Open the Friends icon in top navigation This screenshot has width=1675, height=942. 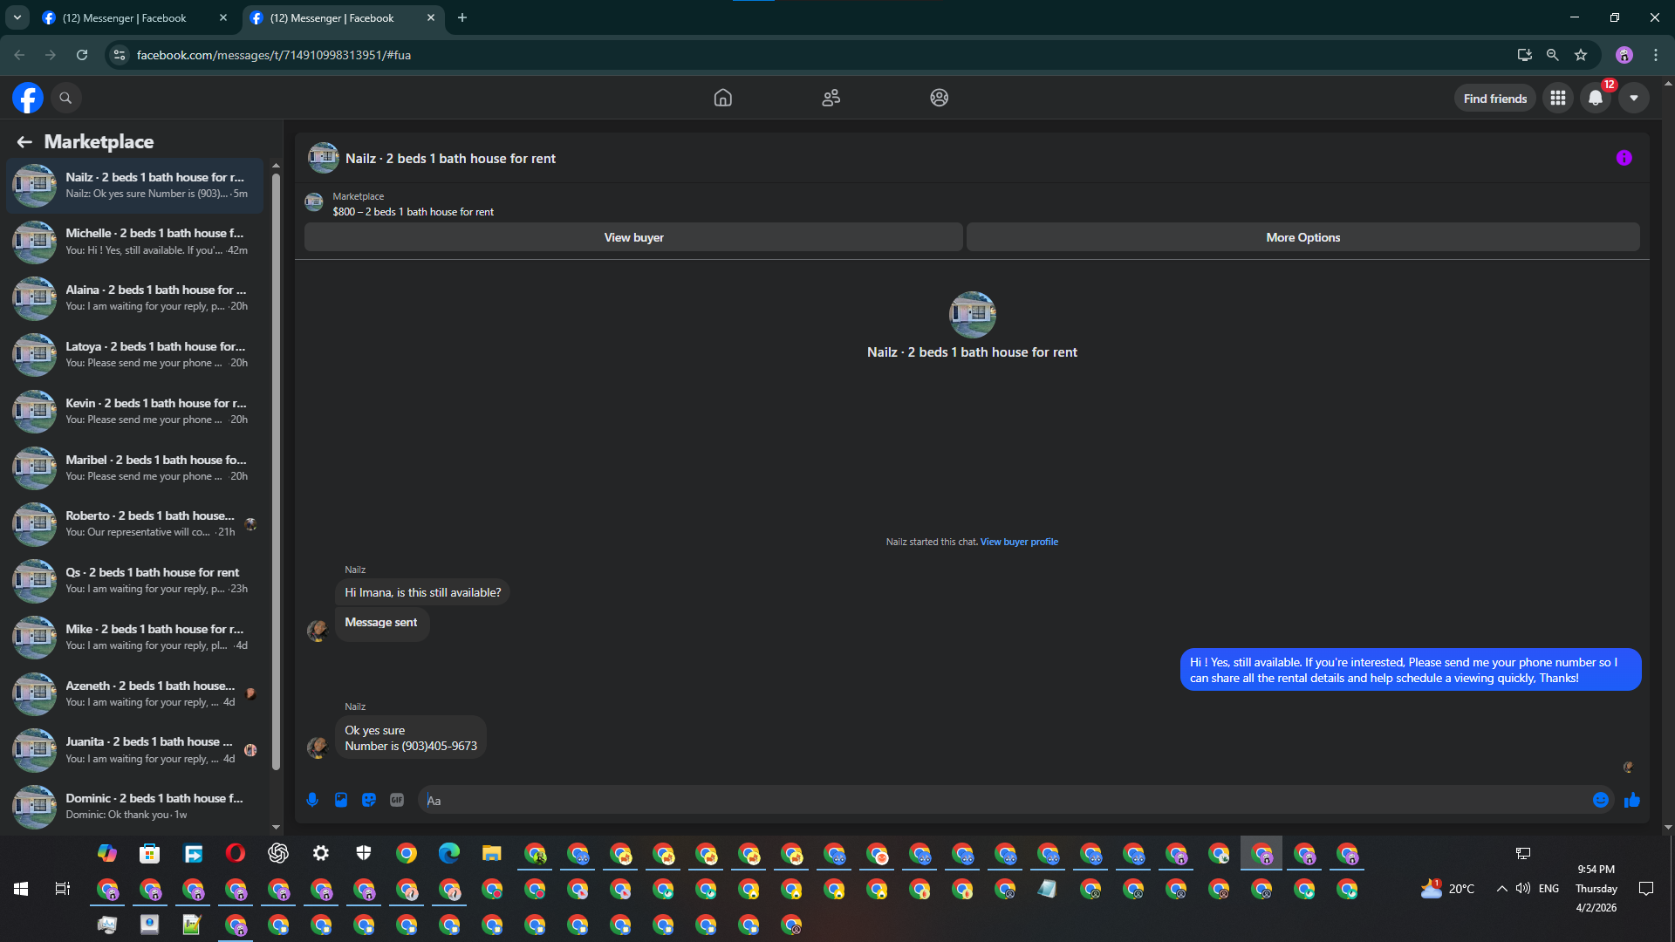tap(831, 98)
